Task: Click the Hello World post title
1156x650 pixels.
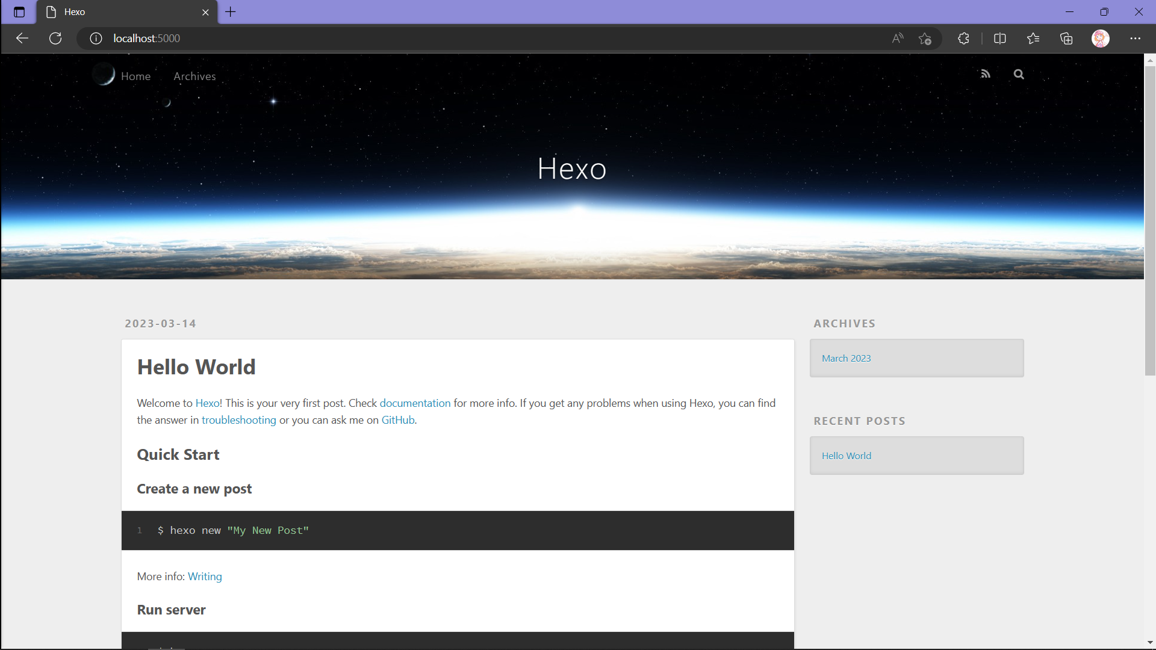Action: [x=196, y=367]
